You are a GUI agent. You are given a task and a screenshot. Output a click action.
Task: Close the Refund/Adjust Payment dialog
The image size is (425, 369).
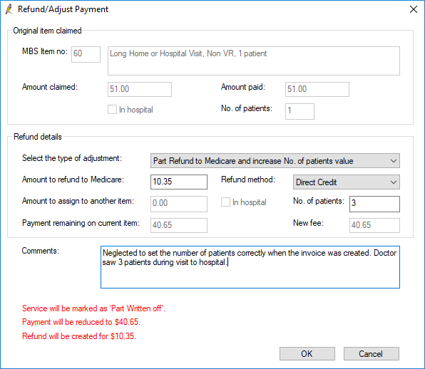pyautogui.click(x=414, y=9)
